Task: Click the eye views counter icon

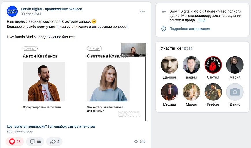Action: tap(136, 141)
